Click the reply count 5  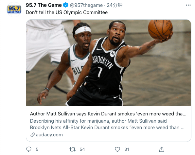coord(37,149)
